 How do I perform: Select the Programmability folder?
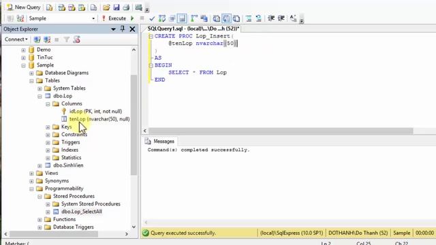64,189
